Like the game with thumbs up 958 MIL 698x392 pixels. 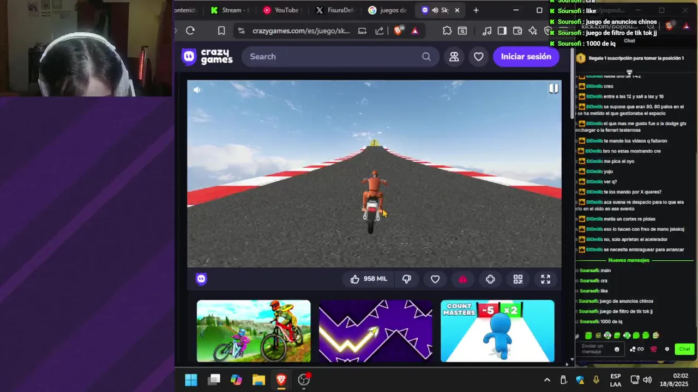(x=369, y=279)
